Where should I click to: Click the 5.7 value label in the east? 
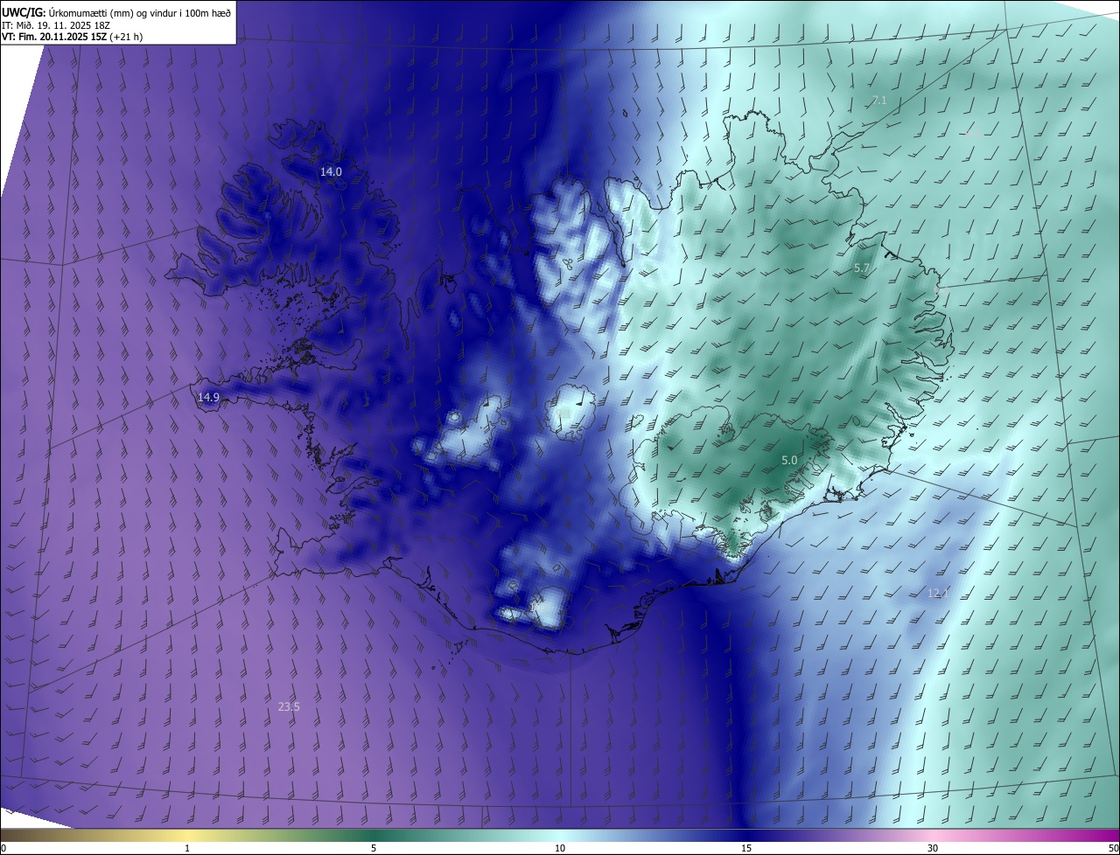[x=862, y=268]
